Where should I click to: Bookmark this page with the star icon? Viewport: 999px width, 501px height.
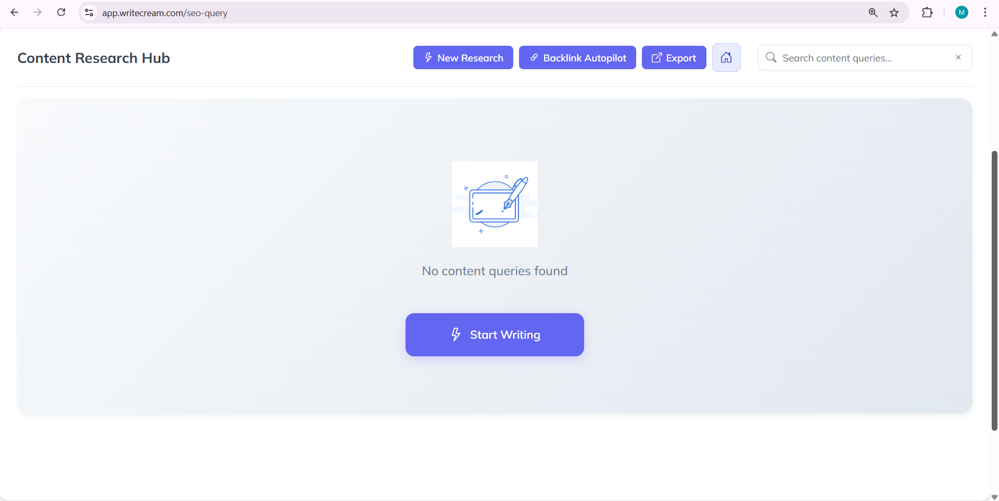coord(894,13)
